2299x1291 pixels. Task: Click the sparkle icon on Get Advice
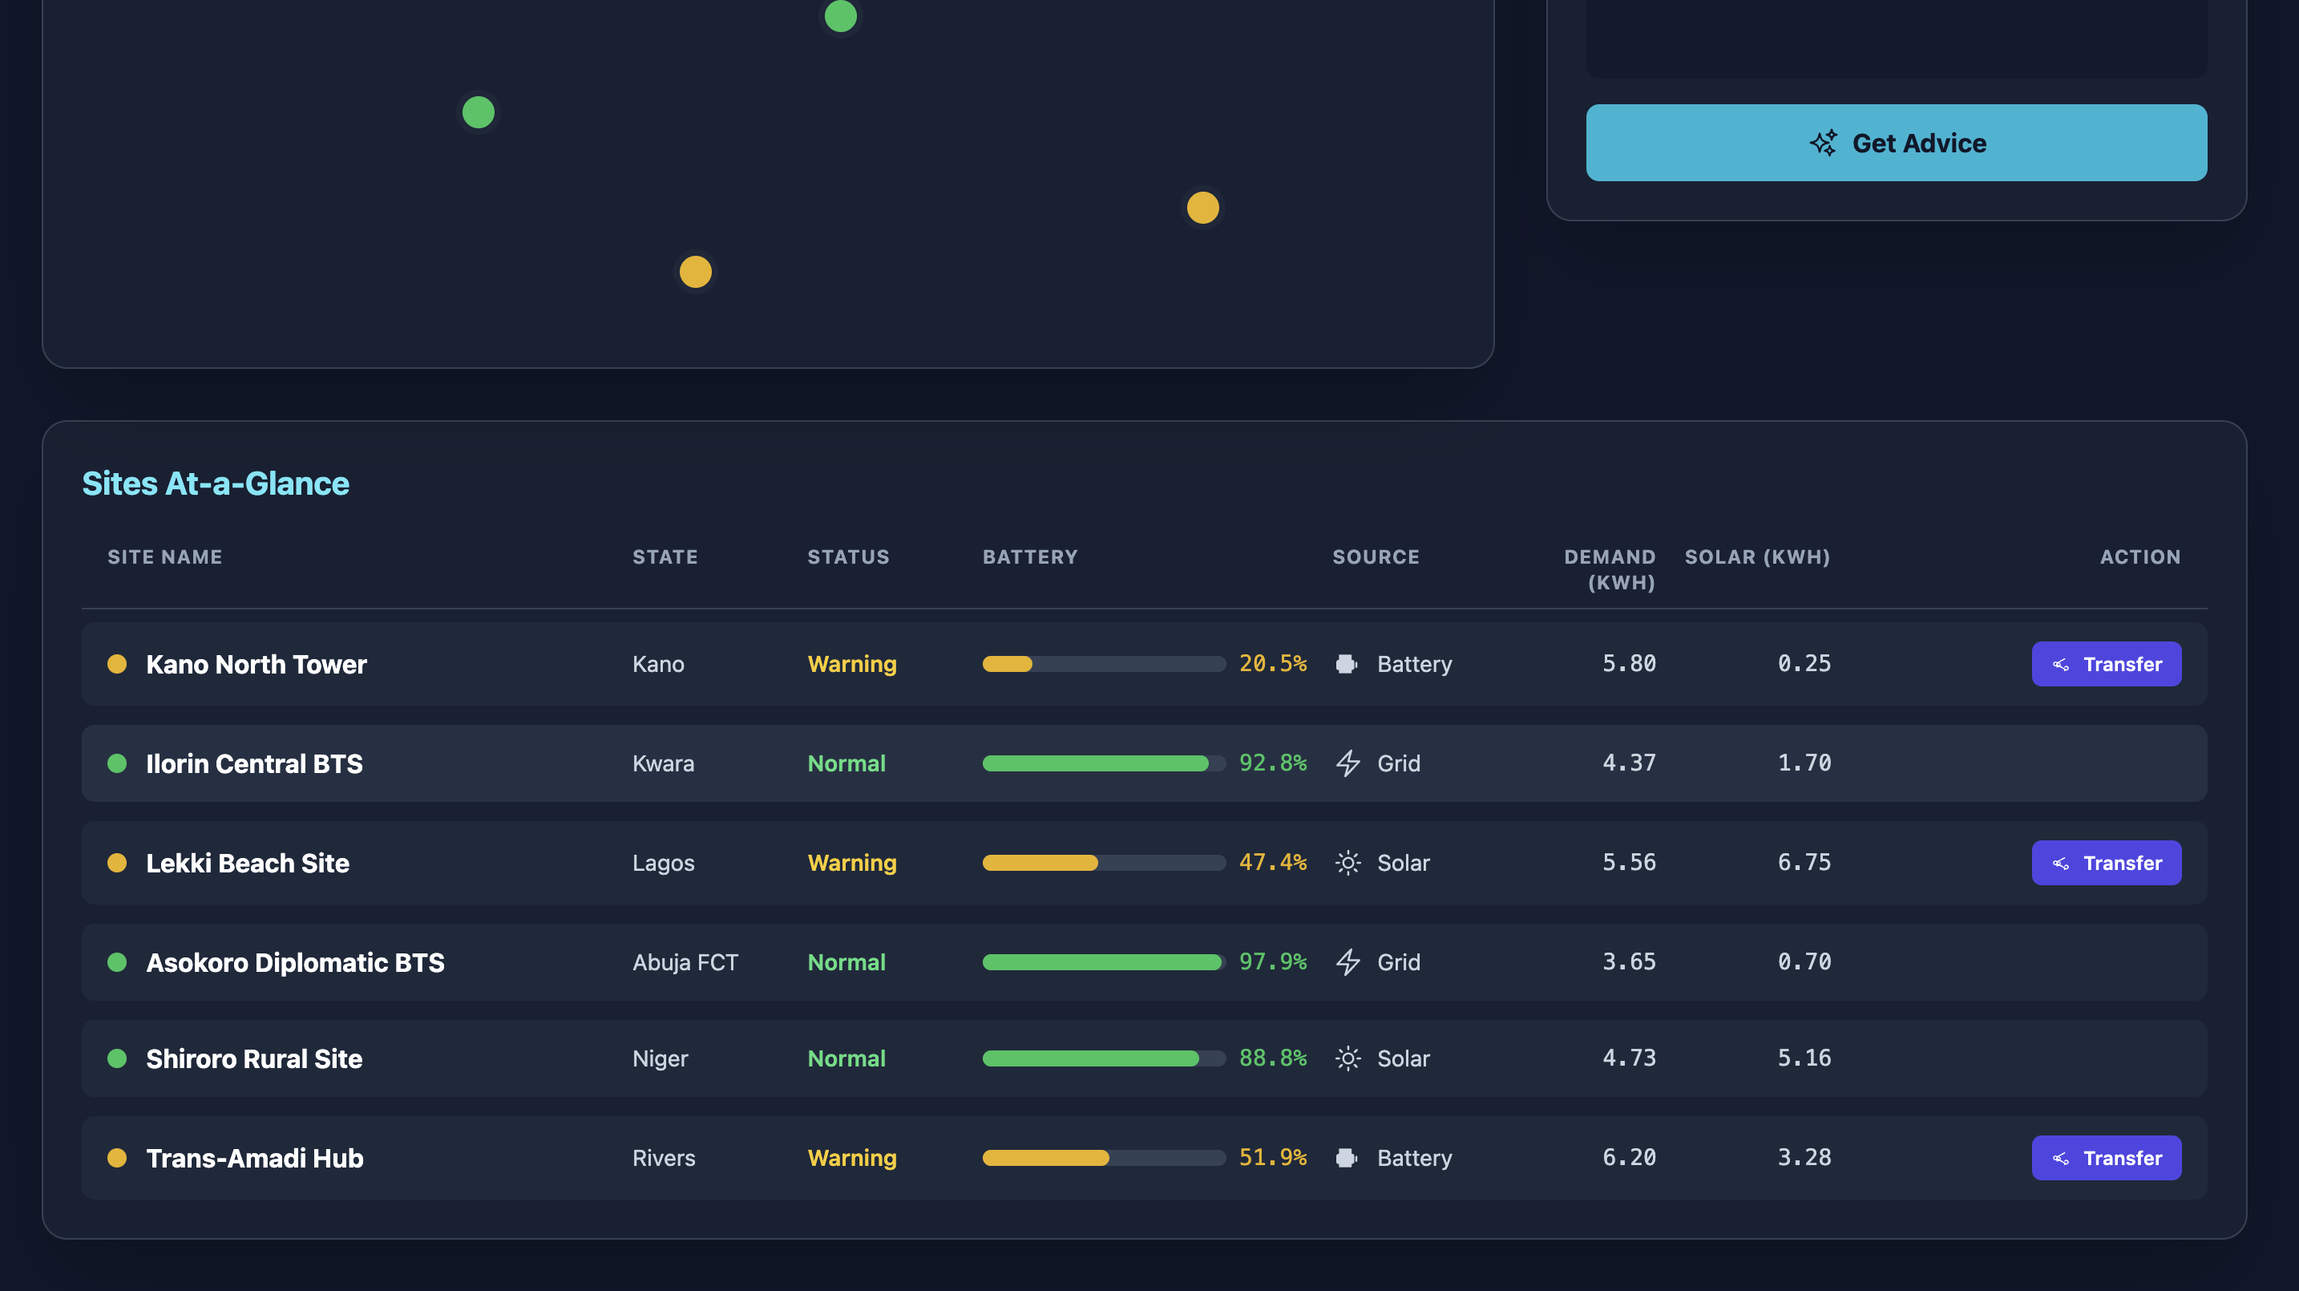point(1824,143)
